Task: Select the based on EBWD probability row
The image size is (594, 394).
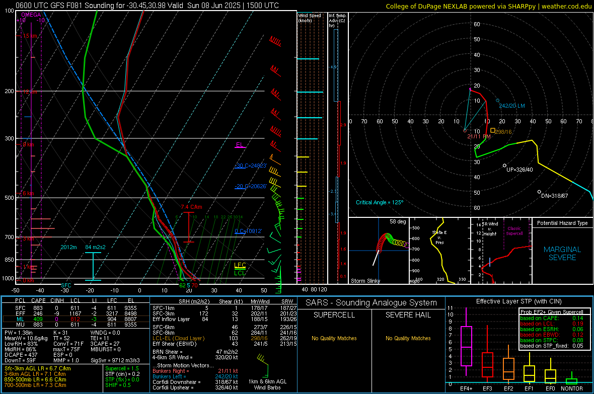Action: (x=552, y=335)
